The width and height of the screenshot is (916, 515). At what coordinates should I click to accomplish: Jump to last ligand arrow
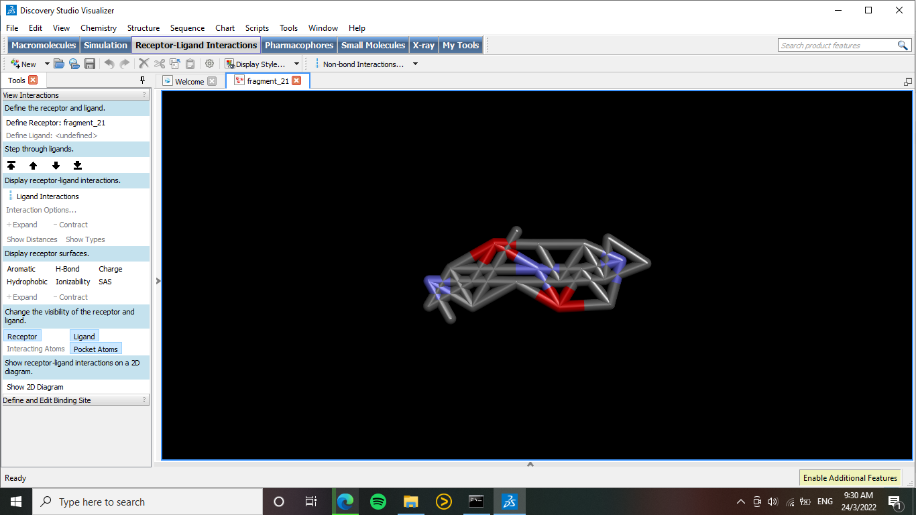coord(78,165)
